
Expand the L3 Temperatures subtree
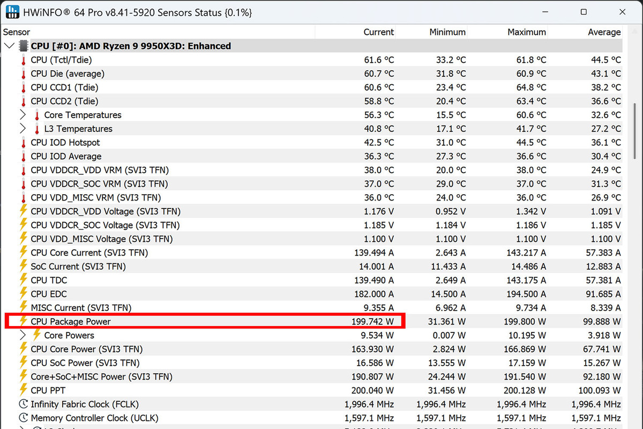[x=23, y=129]
